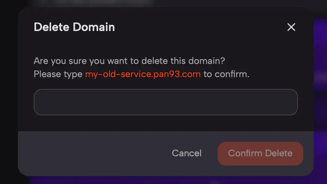Place cursor in the domain name input
Screen dimensions: 327x184
[165, 102]
